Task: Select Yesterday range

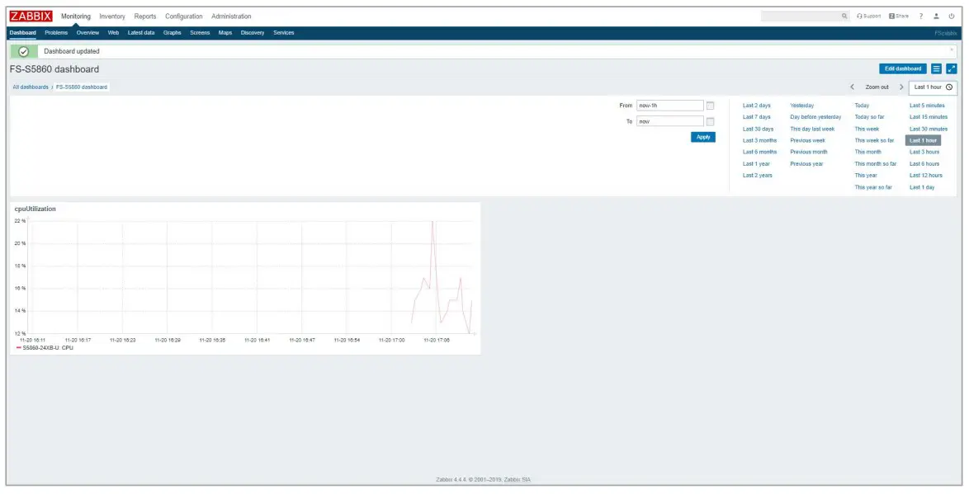Action: [x=802, y=106]
